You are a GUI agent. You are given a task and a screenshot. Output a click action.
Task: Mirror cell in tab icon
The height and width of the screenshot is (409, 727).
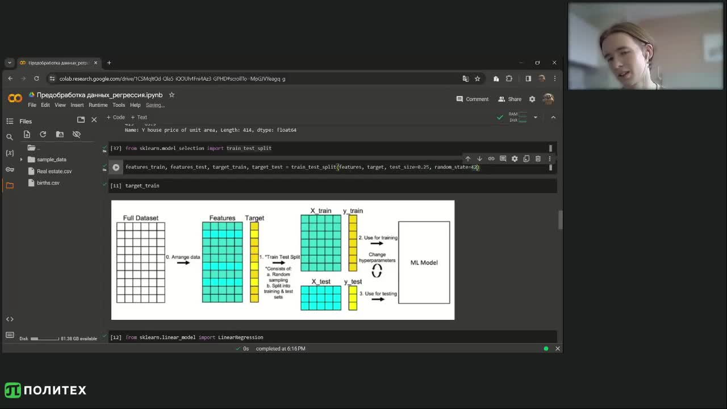[x=527, y=158]
